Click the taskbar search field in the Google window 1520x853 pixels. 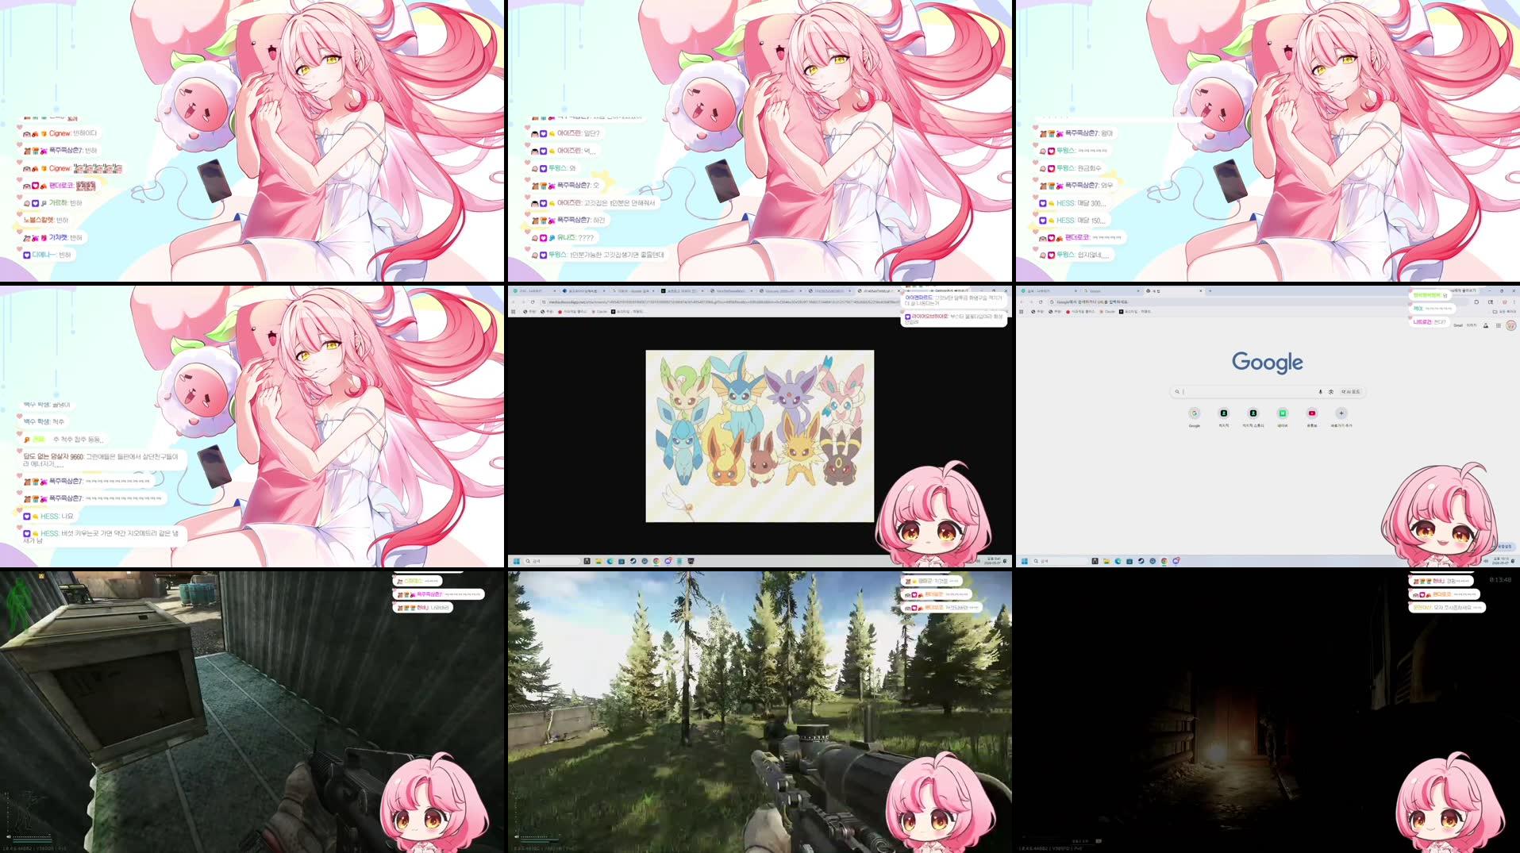coord(1060,561)
